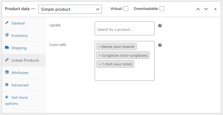Click the Upsells help question icon
This screenshot has height=115, width=223.
pyautogui.click(x=160, y=26)
